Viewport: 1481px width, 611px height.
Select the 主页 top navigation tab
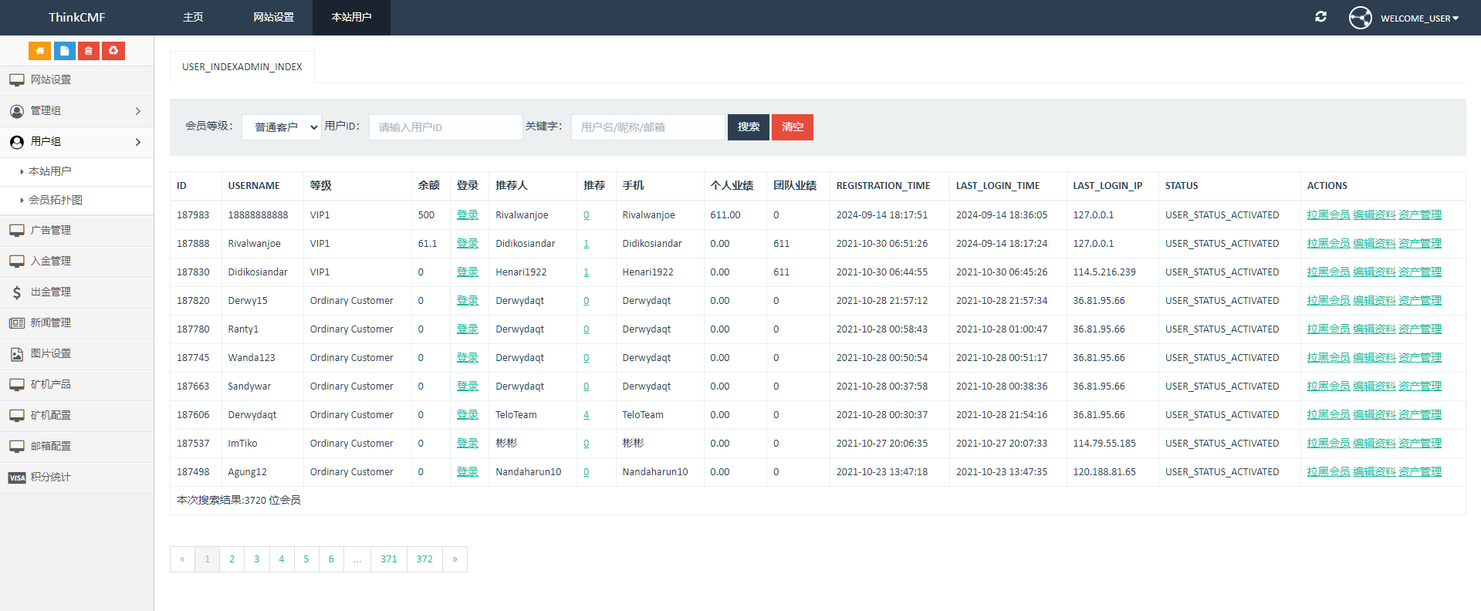(193, 18)
